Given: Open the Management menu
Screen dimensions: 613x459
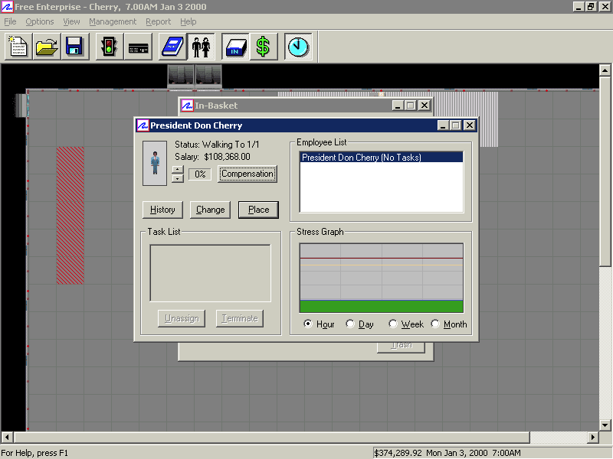Looking at the screenshot, I should pos(113,21).
